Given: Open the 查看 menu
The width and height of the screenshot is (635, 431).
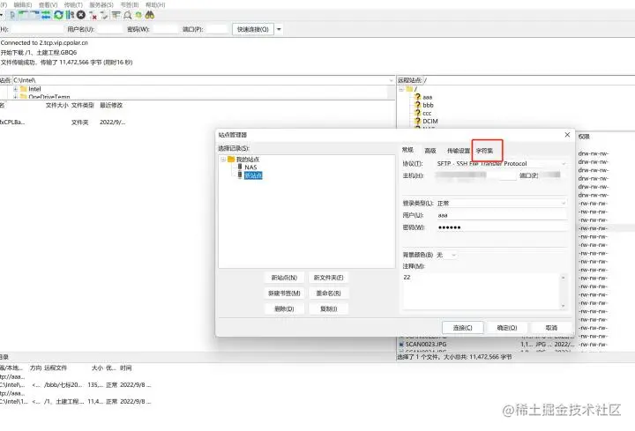Looking at the screenshot, I should pyautogui.click(x=48, y=4).
